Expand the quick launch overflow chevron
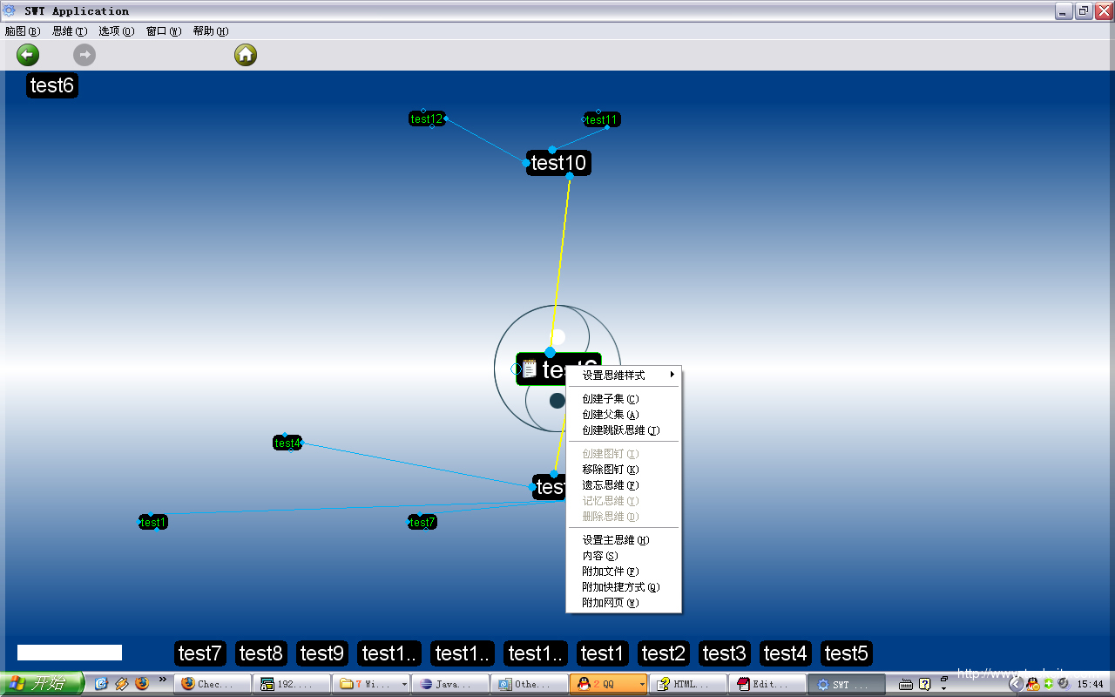 (162, 680)
